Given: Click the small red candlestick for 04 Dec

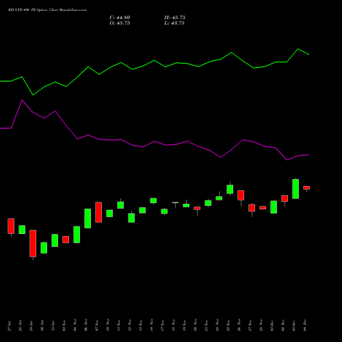Looking at the screenshot, I should pos(306,187).
